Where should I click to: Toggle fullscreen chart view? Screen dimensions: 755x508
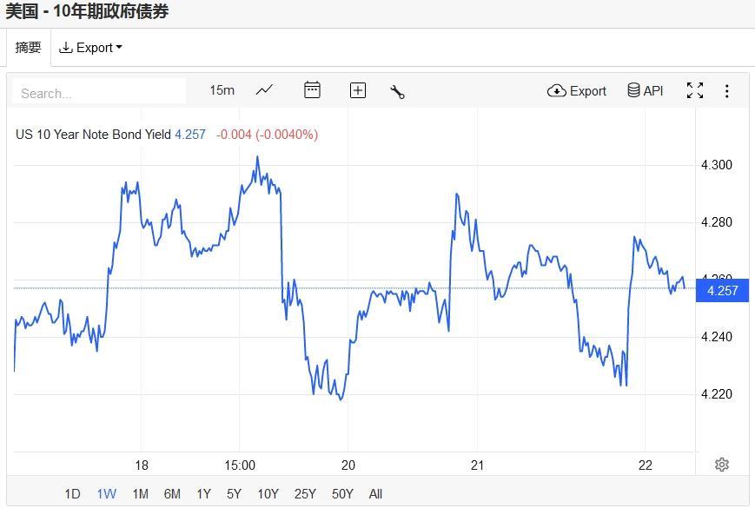[x=694, y=90]
